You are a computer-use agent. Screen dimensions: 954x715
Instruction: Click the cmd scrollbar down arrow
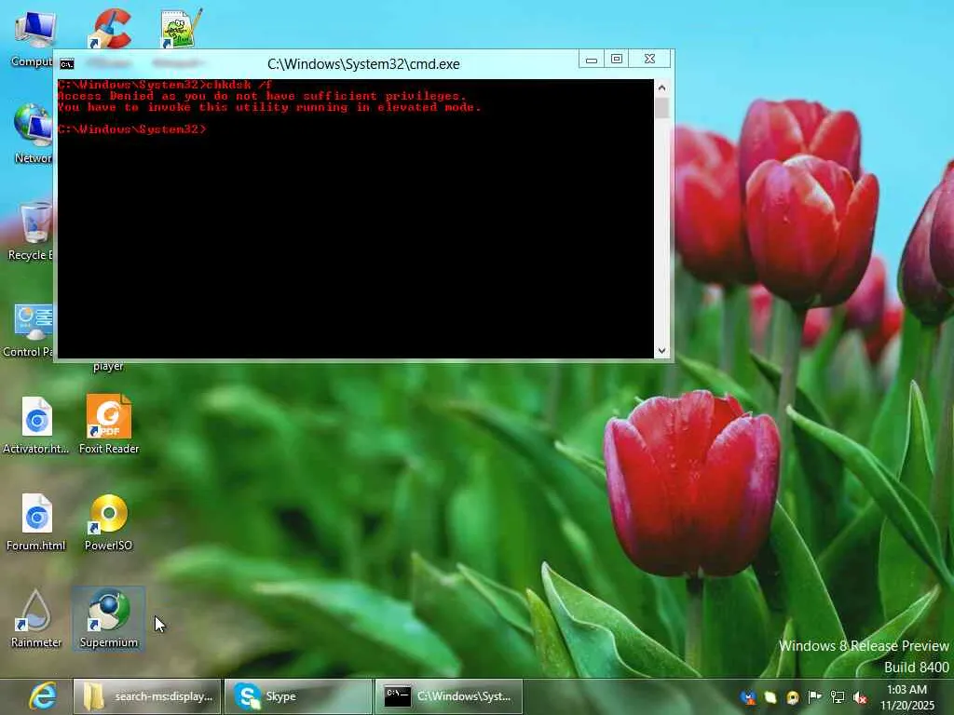(662, 351)
